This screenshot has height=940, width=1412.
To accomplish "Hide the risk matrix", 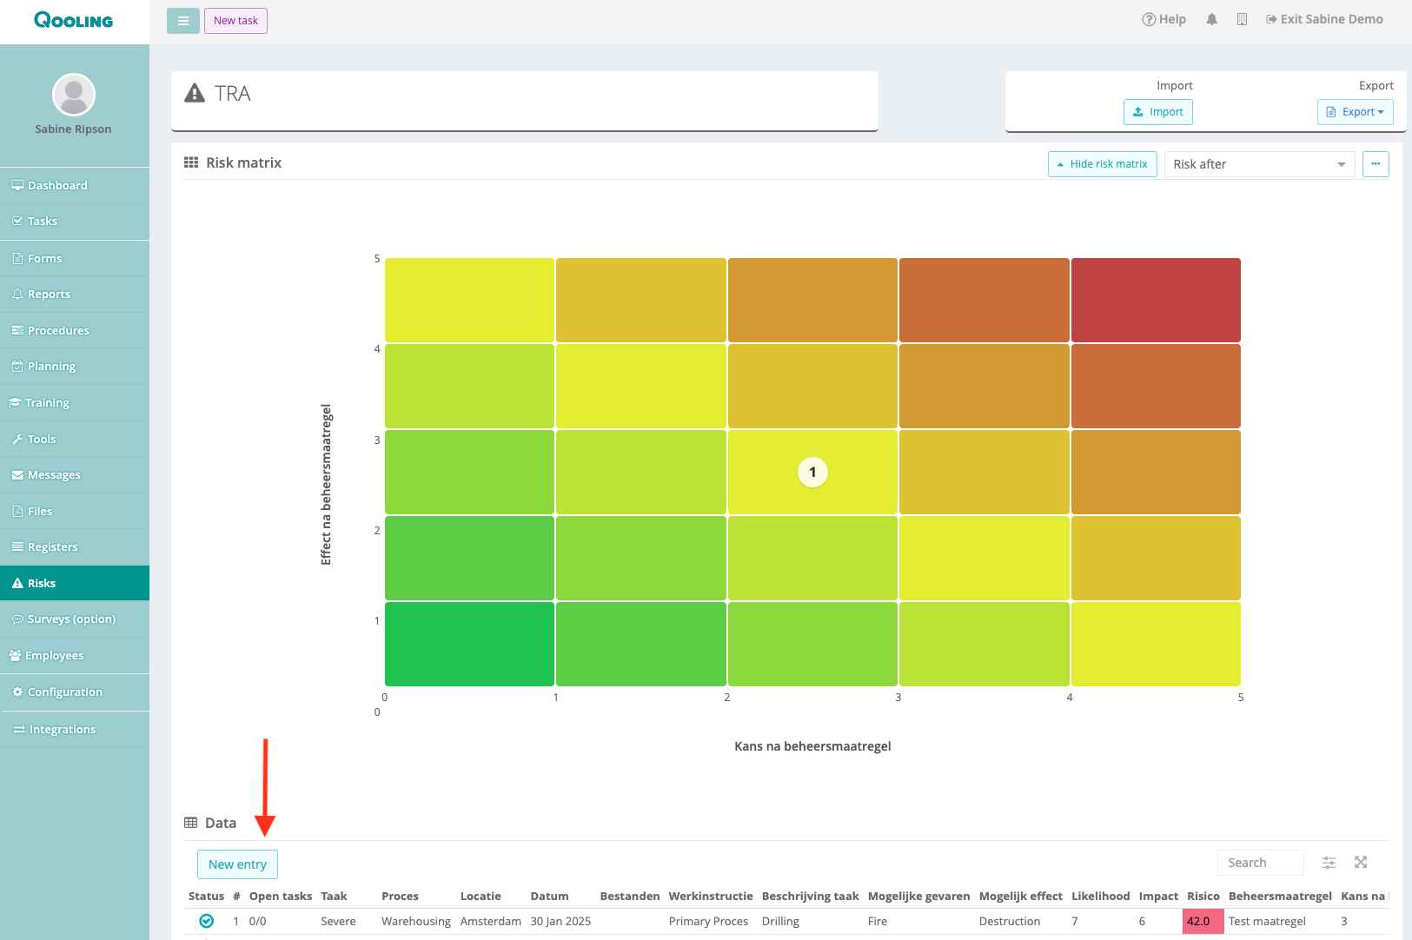I will click(x=1102, y=164).
